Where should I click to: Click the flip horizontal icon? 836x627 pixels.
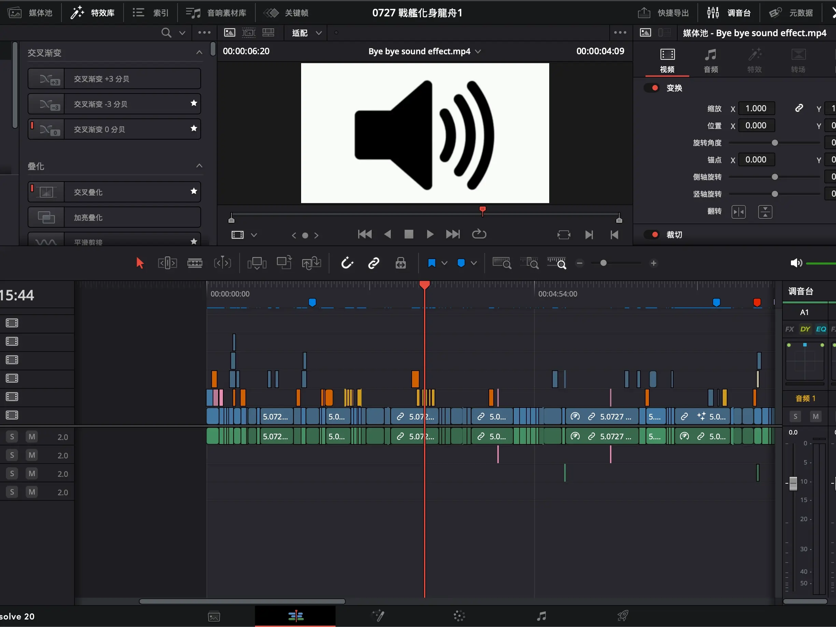coord(738,212)
